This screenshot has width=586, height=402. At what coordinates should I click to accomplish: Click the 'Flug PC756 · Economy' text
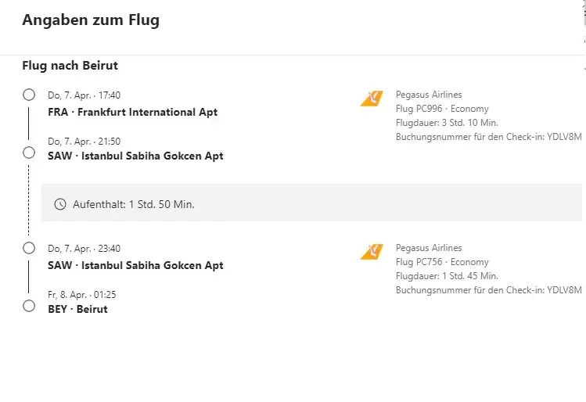[442, 262]
